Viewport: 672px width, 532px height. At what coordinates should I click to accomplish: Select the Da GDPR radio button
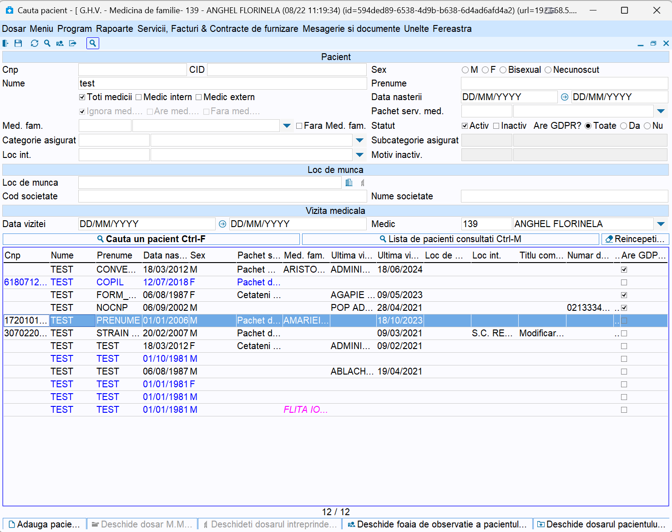click(x=624, y=126)
